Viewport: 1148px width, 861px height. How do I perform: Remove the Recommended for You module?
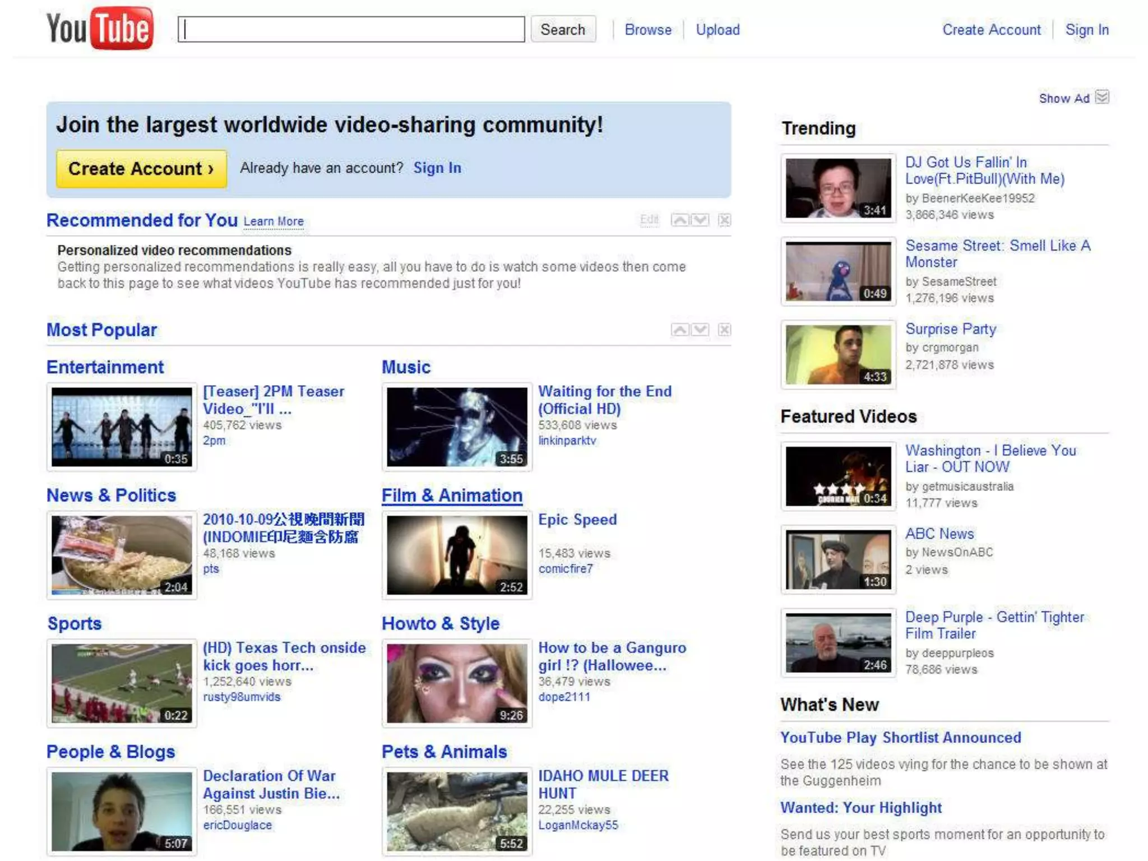pyautogui.click(x=724, y=220)
